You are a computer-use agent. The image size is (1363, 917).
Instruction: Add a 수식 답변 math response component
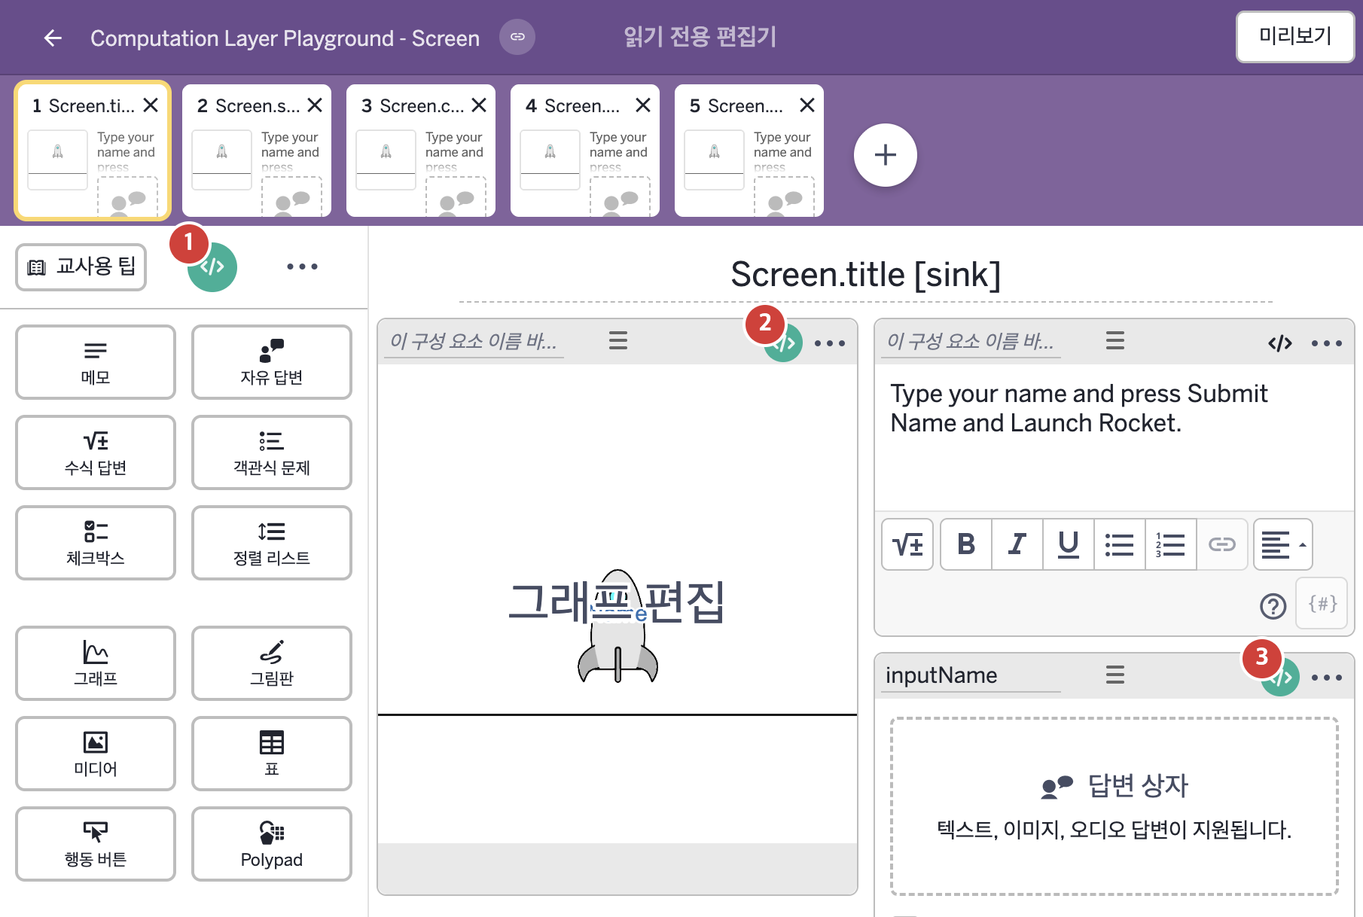pos(96,452)
